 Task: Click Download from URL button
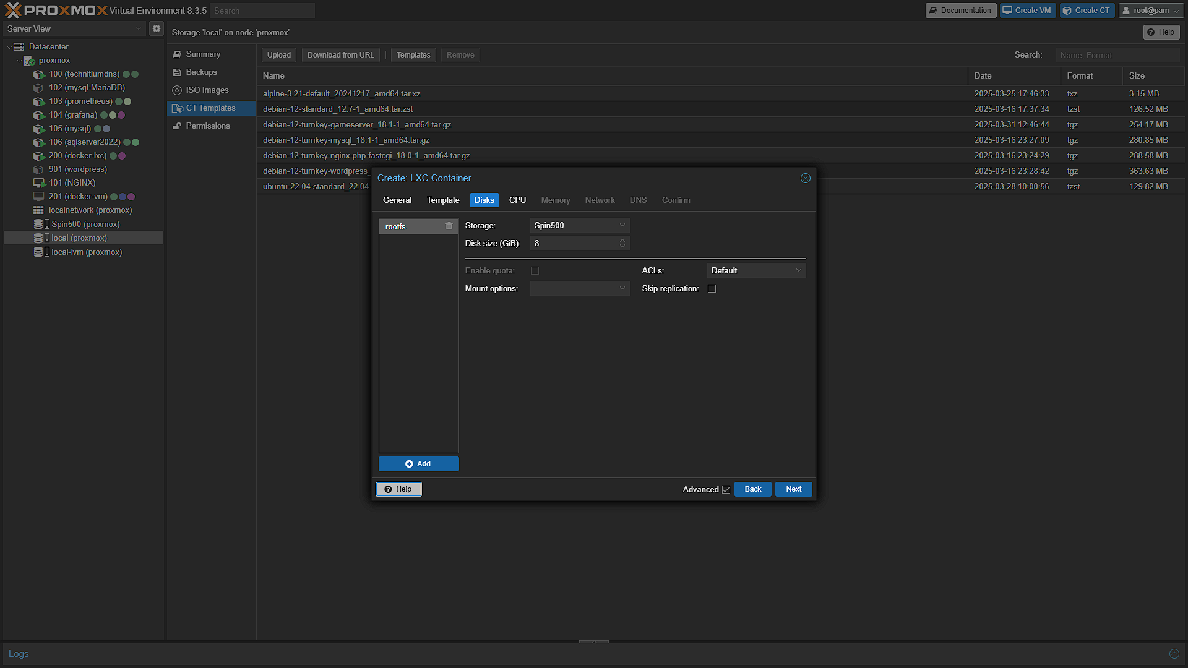click(340, 55)
